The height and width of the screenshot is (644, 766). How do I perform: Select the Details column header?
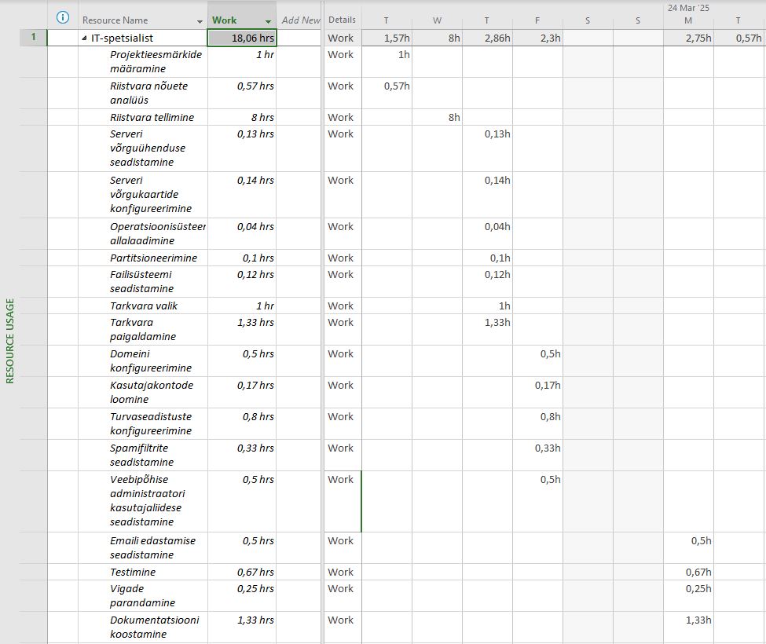[x=342, y=20]
